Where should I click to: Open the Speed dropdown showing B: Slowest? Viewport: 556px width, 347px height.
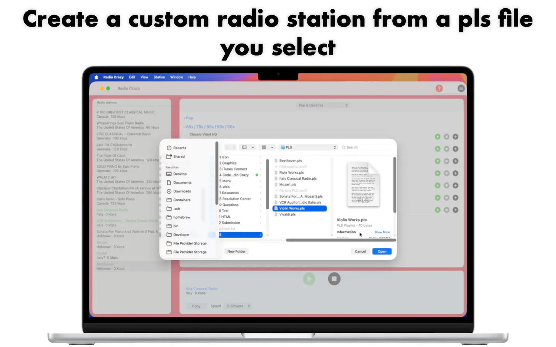point(238,306)
